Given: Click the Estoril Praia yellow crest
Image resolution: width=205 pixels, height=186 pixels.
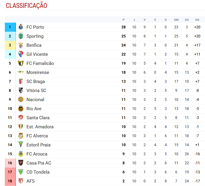Looking at the screenshot, I should 21,145.
